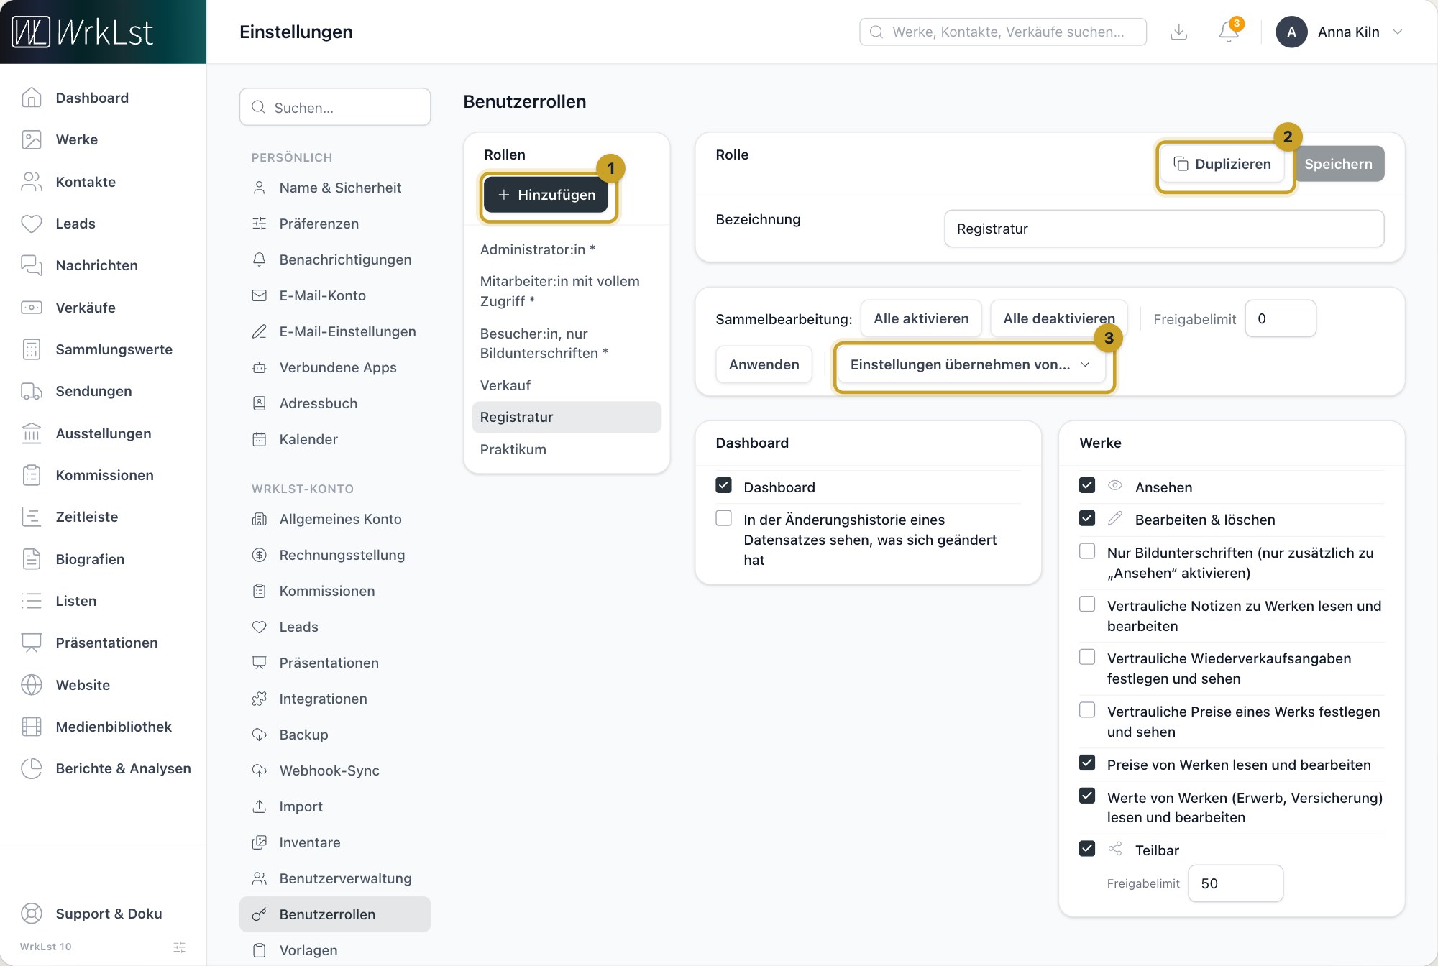Screen dimensions: 1438x966
Task: Open Präferenzen settings page
Action: (335, 224)
